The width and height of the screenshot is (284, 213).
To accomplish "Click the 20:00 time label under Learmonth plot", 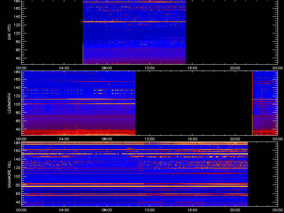I will click(x=235, y=139).
